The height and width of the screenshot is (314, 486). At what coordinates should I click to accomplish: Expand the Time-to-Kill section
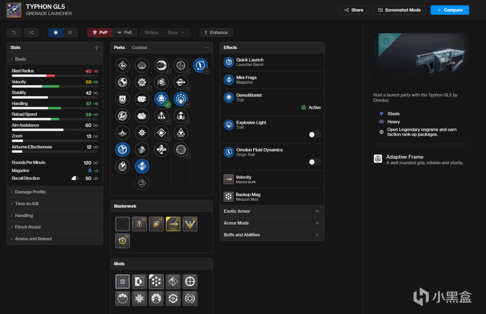pos(55,204)
